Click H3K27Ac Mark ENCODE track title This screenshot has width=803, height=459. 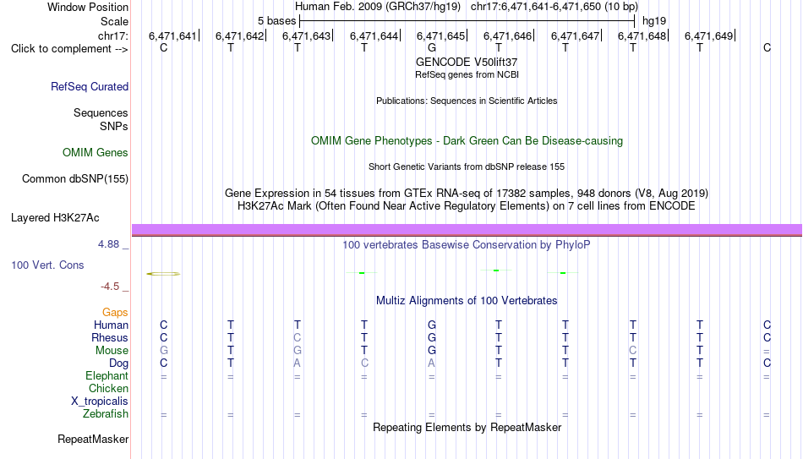point(467,206)
